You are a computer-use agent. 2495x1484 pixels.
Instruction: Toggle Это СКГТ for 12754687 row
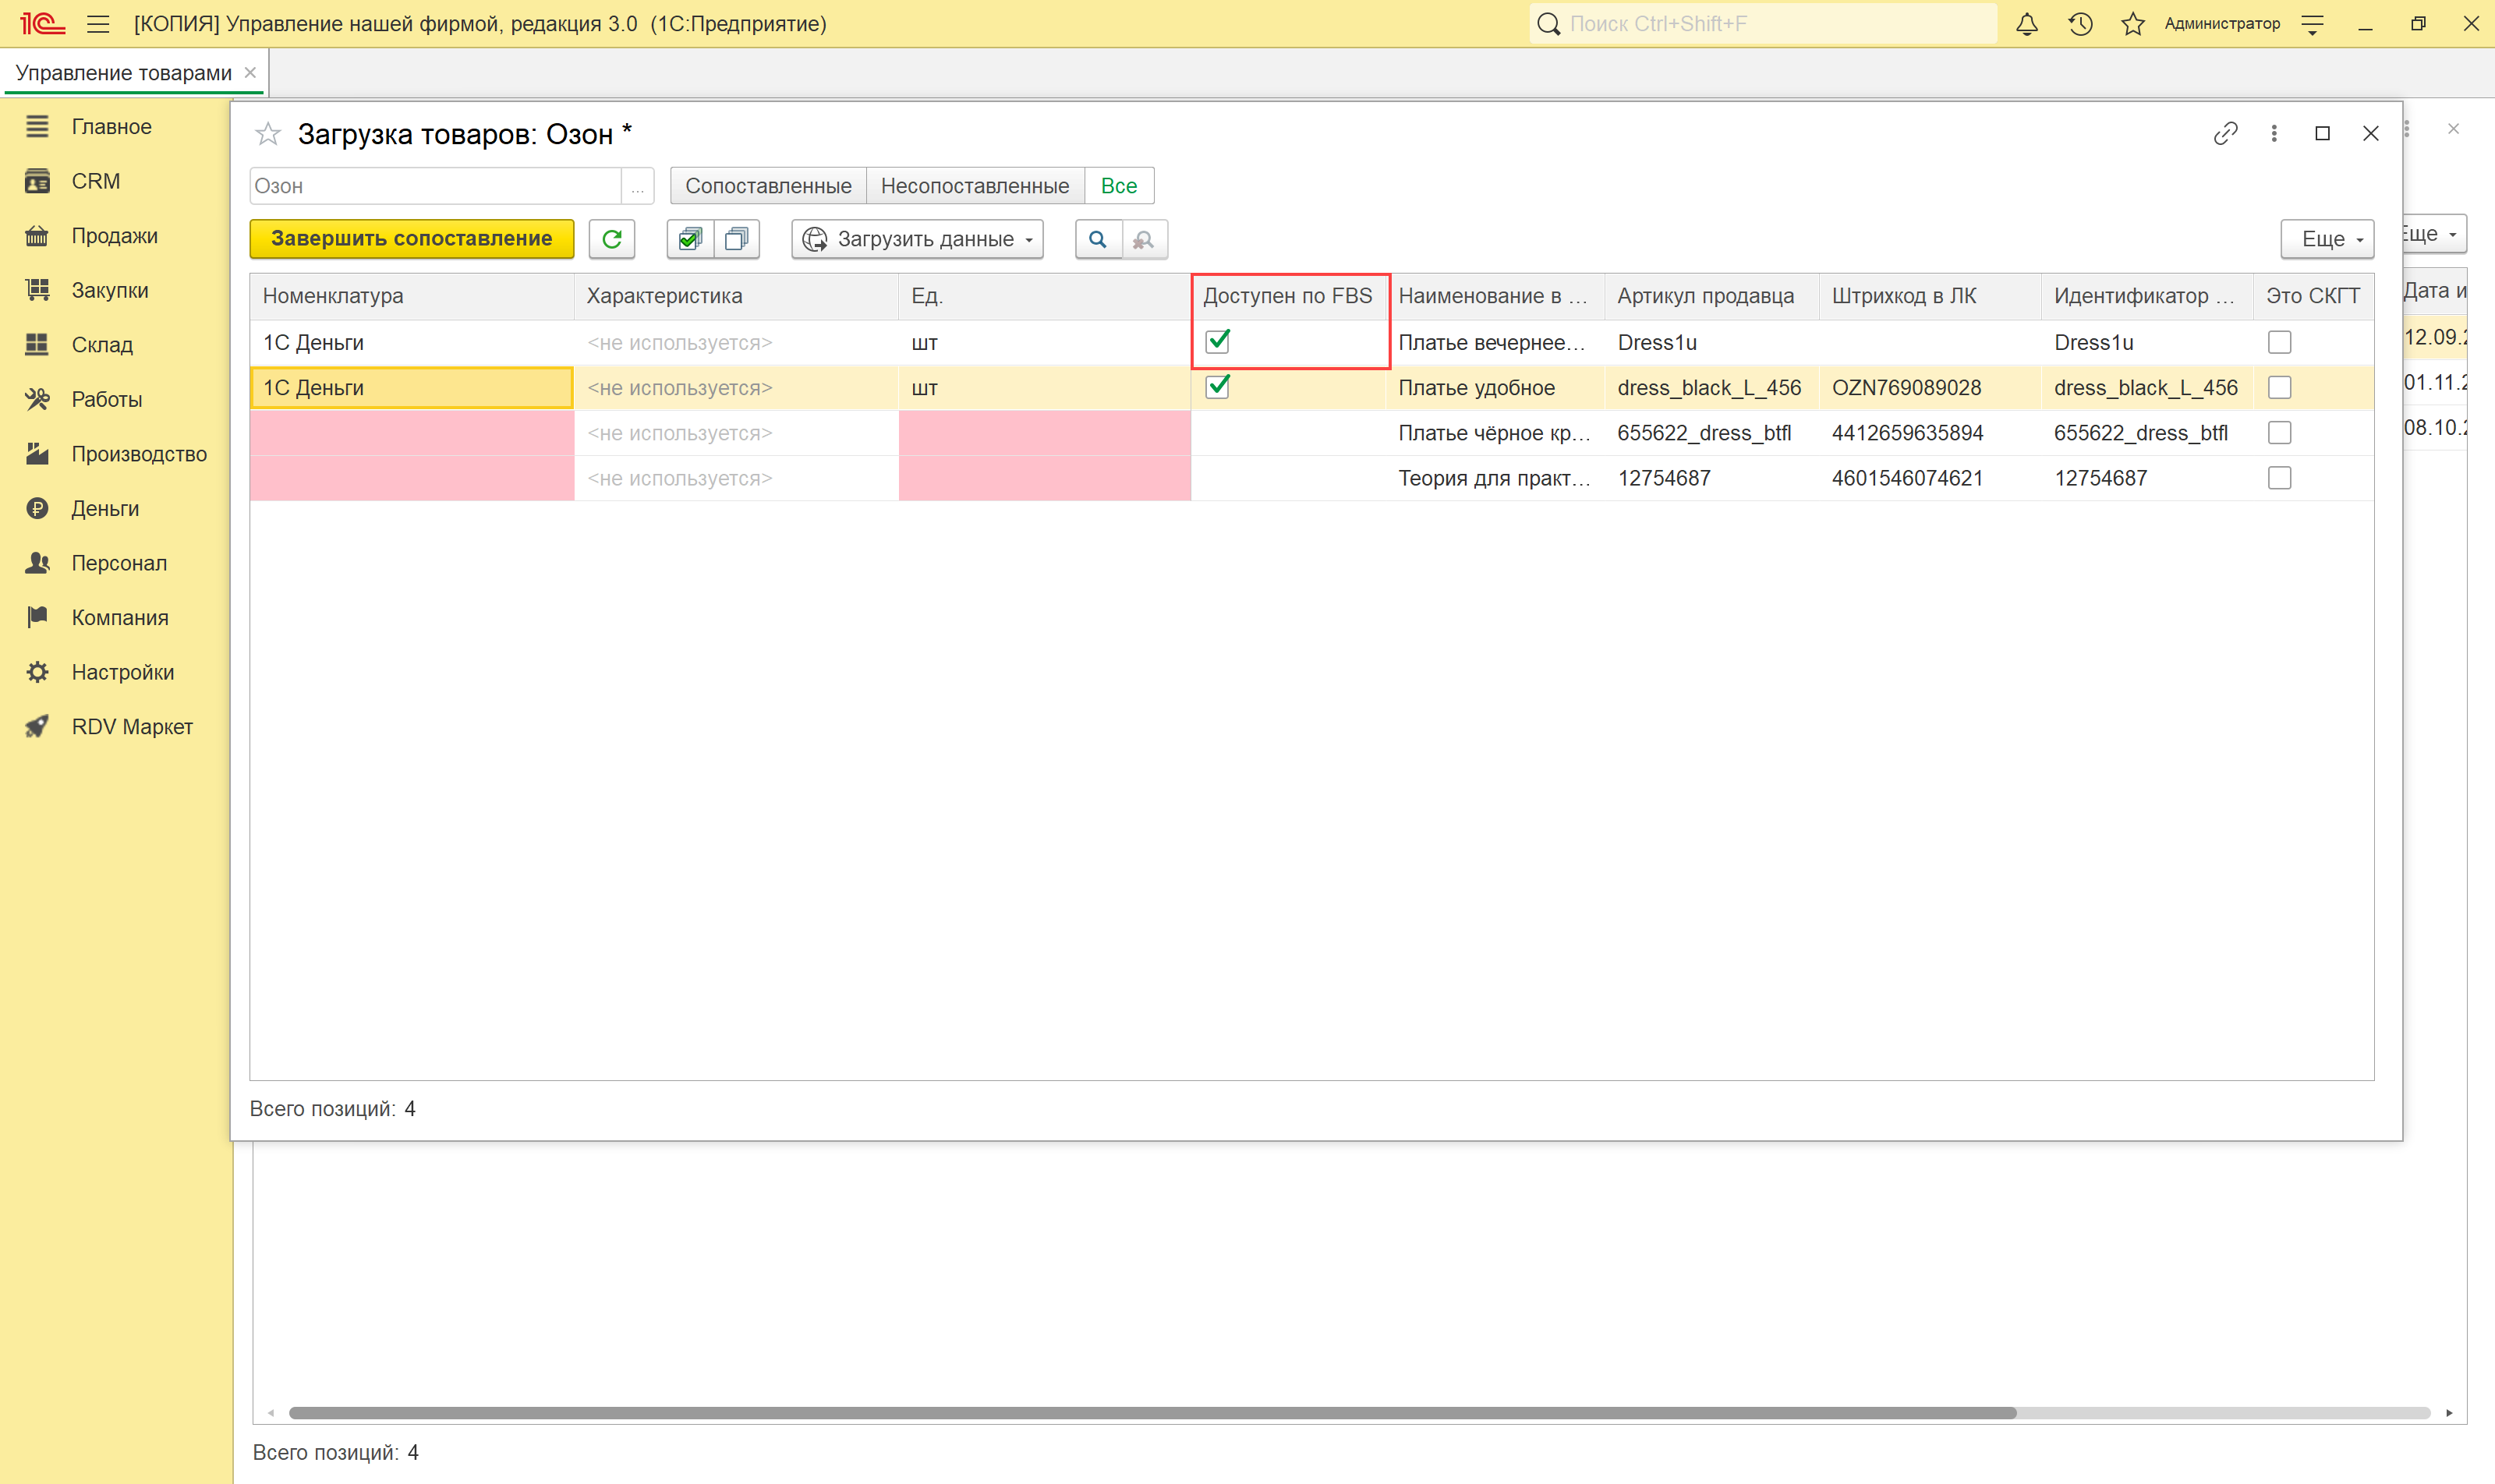[2279, 478]
